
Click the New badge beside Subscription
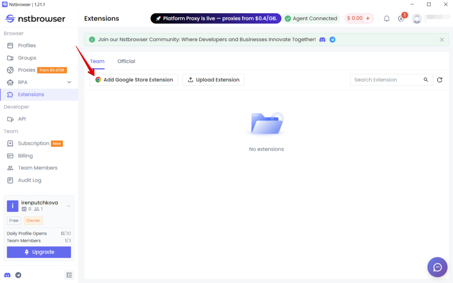tap(57, 143)
